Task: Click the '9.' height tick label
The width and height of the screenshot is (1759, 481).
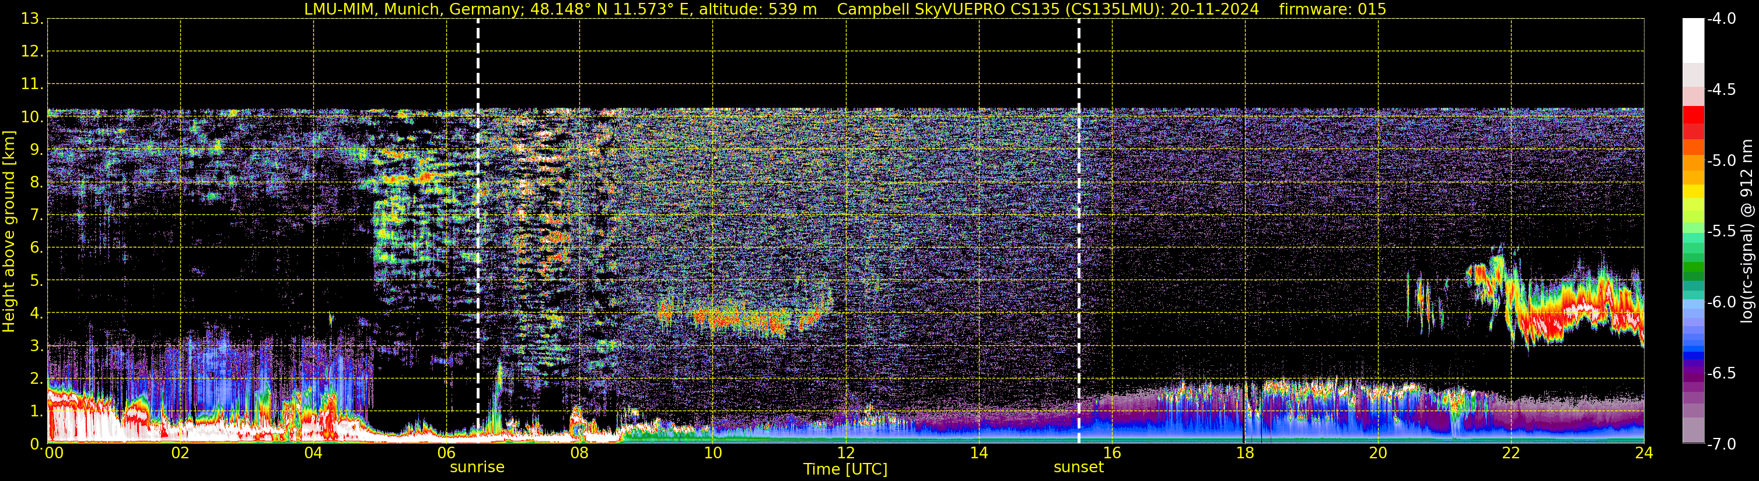Action: (36, 149)
